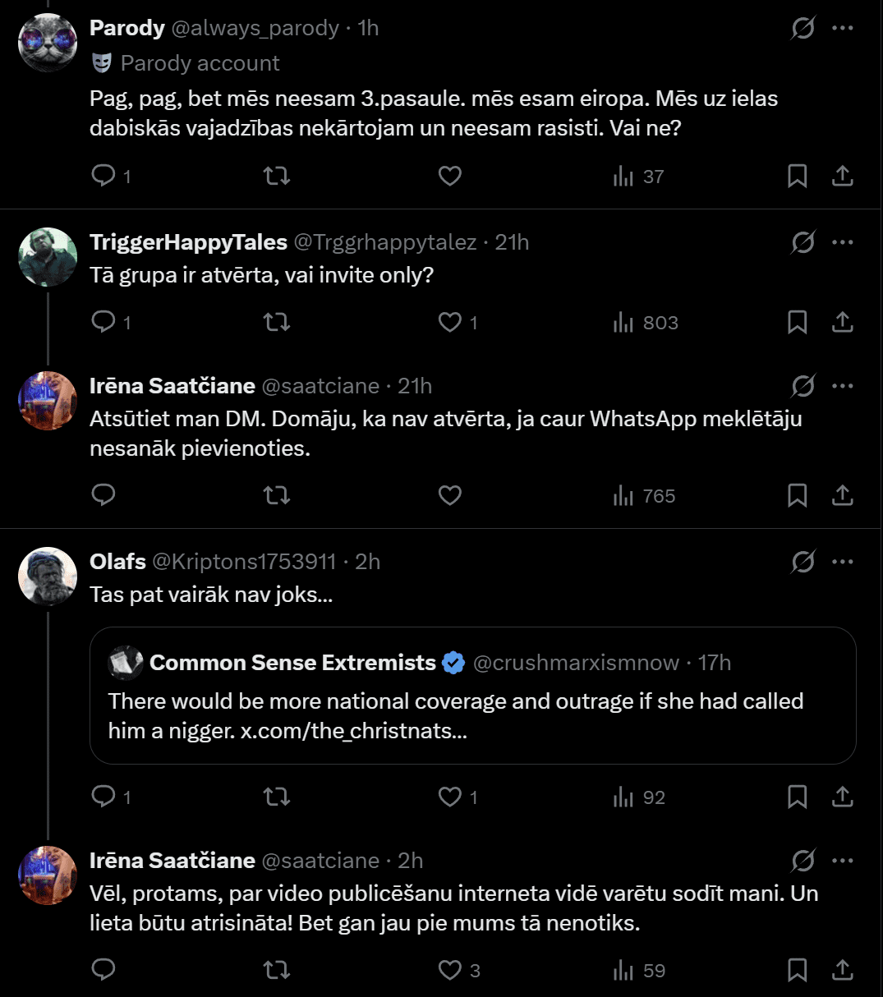Share Irēna's DM reply post
Viewport: 883px width, 997px height.
click(x=843, y=495)
